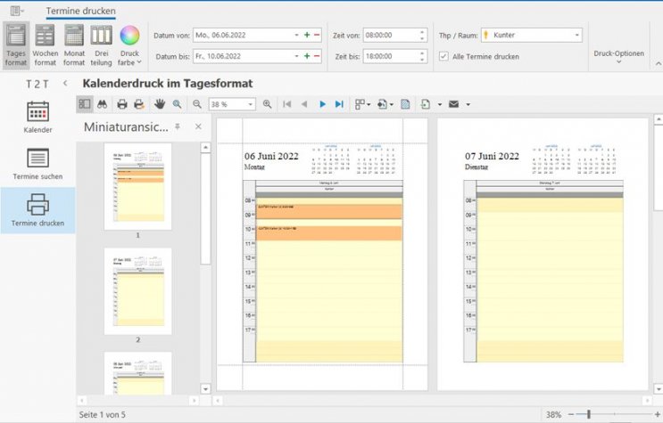Click the print icon in preview toolbar
Image resolution: width=663 pixels, height=423 pixels.
click(x=122, y=104)
